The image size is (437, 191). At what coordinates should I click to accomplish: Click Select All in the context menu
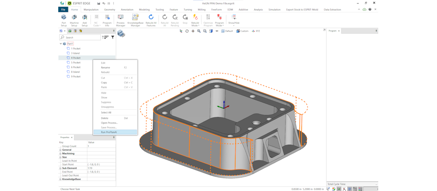115,112
